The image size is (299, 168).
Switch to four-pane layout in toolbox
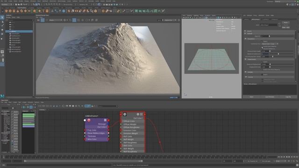point(2,56)
